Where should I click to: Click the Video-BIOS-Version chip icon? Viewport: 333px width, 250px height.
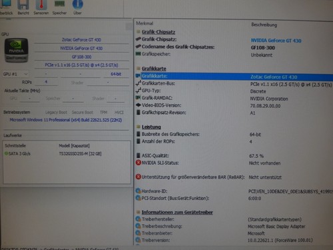click(x=139, y=105)
